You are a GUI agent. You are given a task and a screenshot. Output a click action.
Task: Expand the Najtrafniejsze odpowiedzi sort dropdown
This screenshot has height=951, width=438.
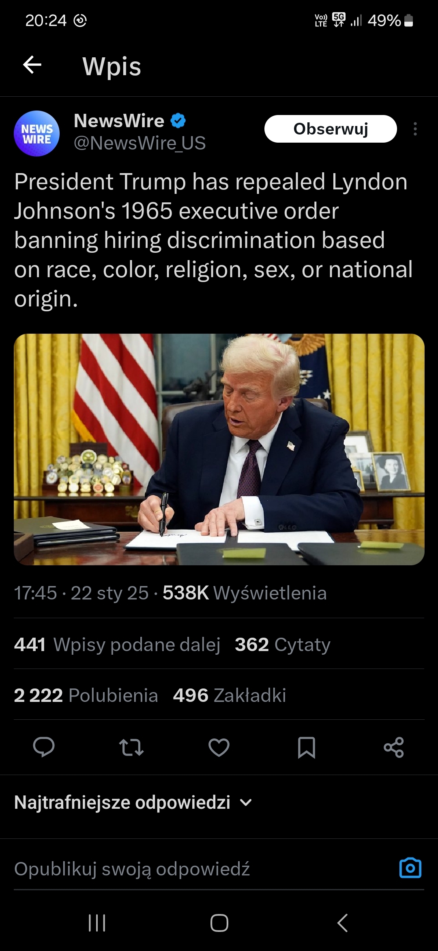133,802
